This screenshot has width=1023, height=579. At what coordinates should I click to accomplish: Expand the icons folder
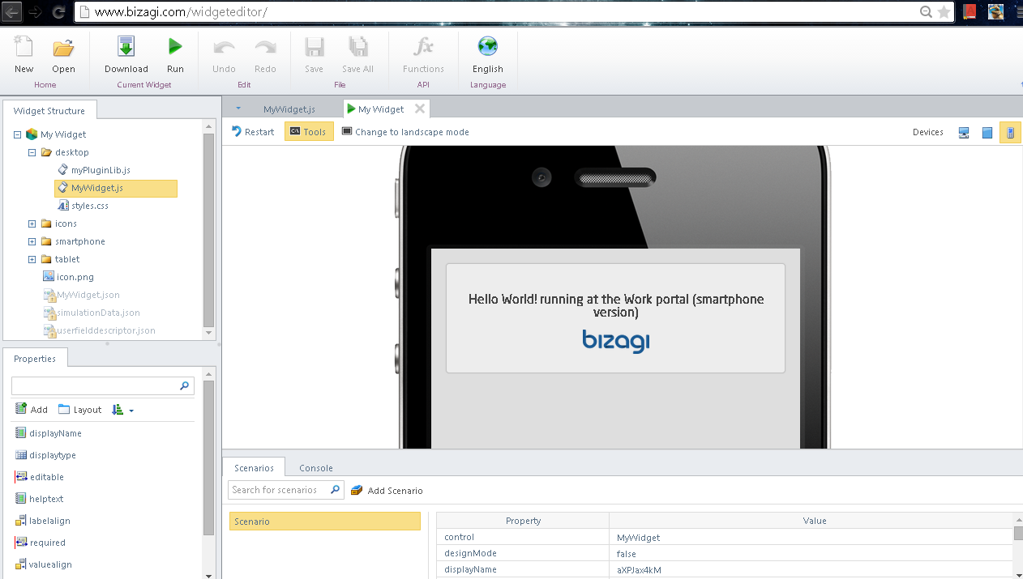32,224
